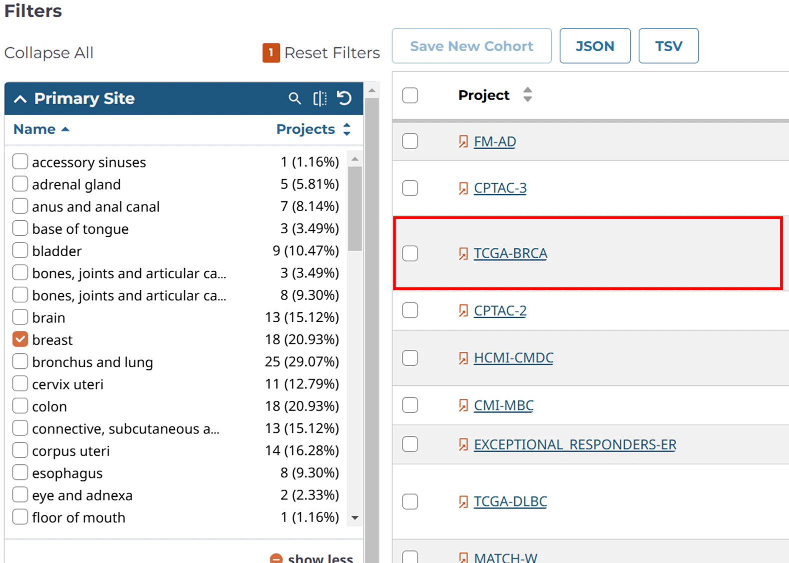Open the CMI-MBC project link
Viewport: 789px width, 563px height.
click(x=504, y=405)
